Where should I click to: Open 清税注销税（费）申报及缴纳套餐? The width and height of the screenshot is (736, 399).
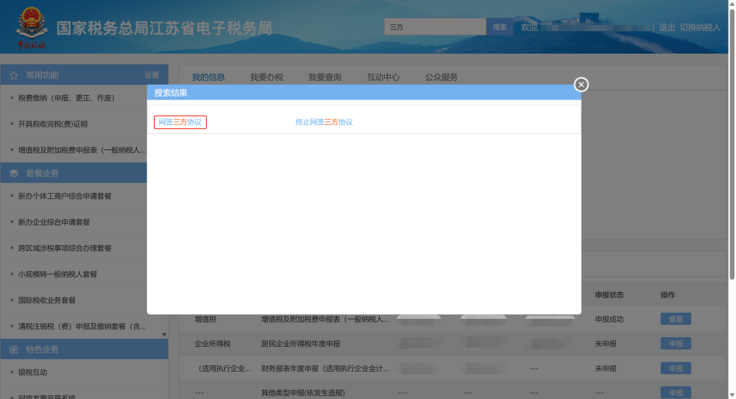click(x=82, y=326)
